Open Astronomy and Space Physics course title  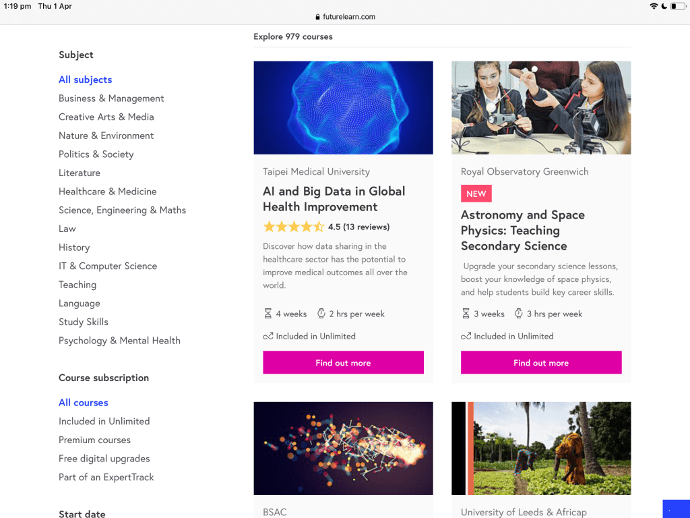pos(522,231)
